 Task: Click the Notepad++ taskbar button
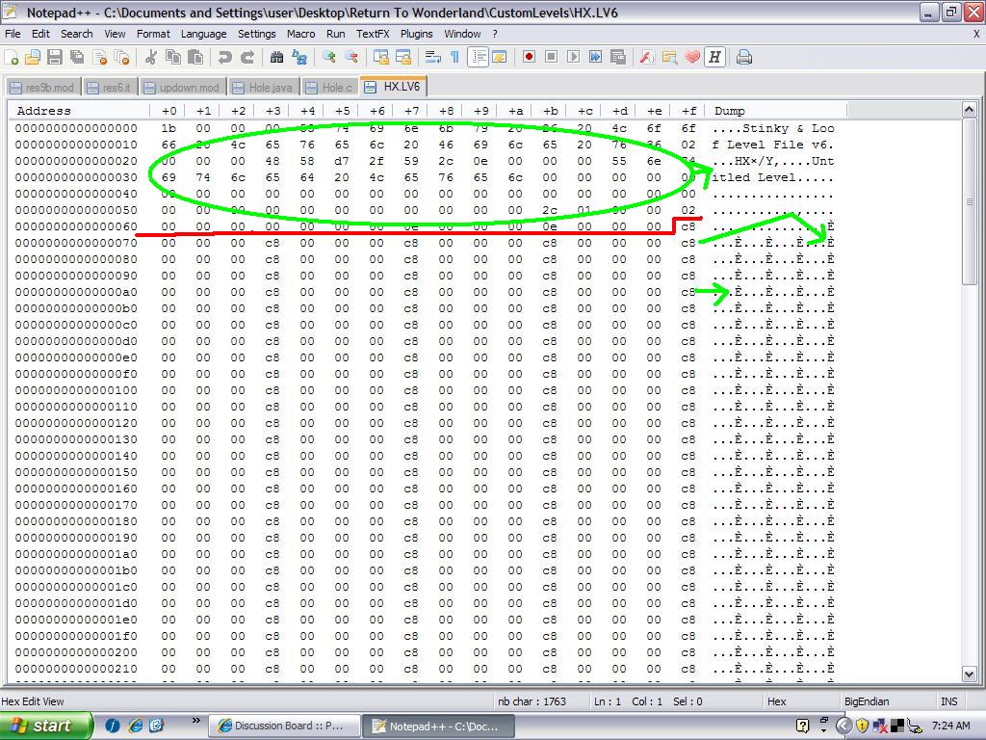(x=439, y=726)
